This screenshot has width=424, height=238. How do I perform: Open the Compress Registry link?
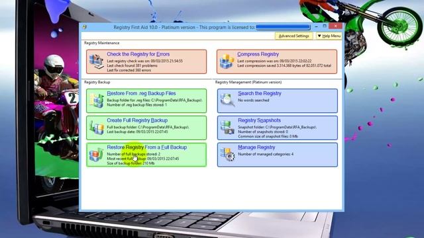tap(258, 54)
